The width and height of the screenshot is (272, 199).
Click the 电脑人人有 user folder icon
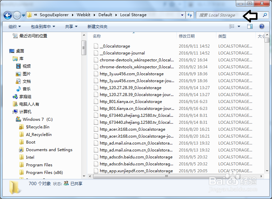(x=15, y=104)
